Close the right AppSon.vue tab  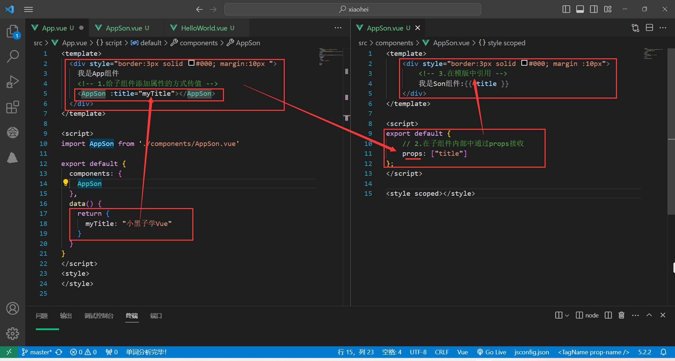pyautogui.click(x=418, y=28)
